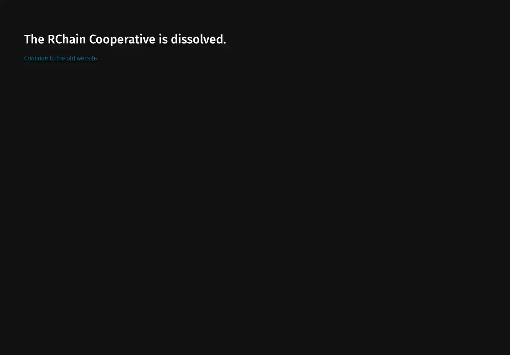Image resolution: width=510 pixels, height=355 pixels.
Task: Click the word 'old' in the link
Action: [71, 58]
